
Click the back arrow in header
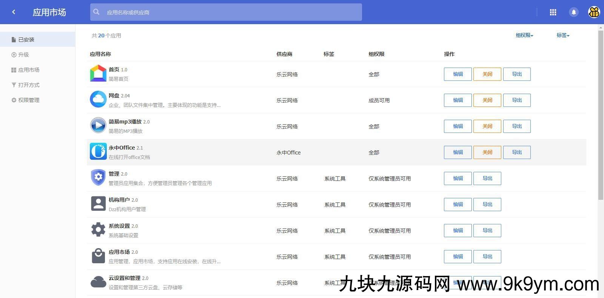(x=14, y=12)
